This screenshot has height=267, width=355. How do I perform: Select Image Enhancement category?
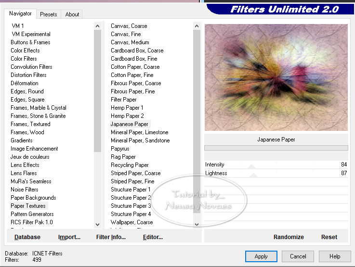coord(34,149)
